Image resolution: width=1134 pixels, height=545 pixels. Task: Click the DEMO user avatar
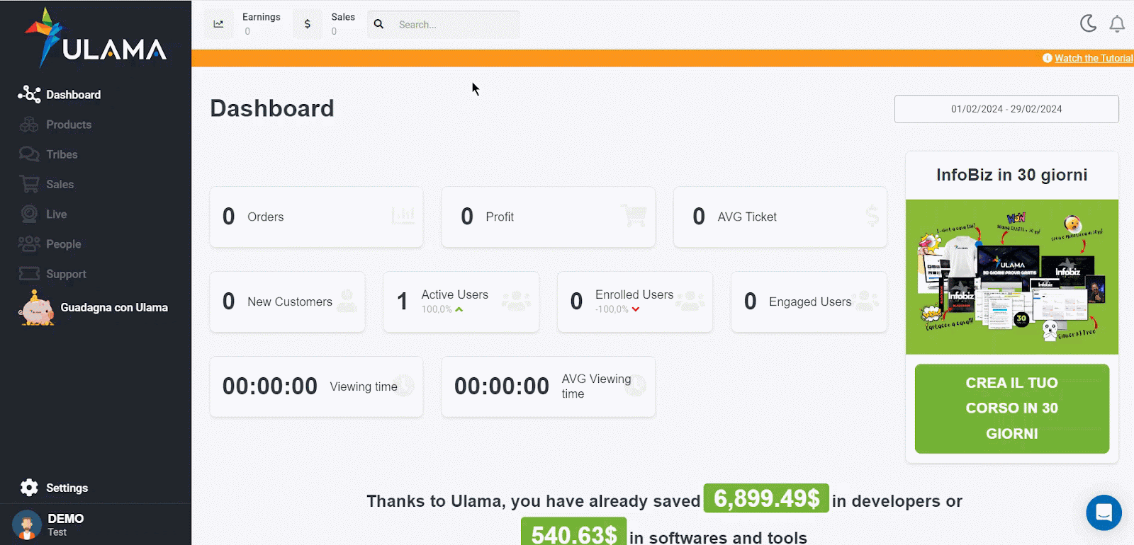[27, 525]
